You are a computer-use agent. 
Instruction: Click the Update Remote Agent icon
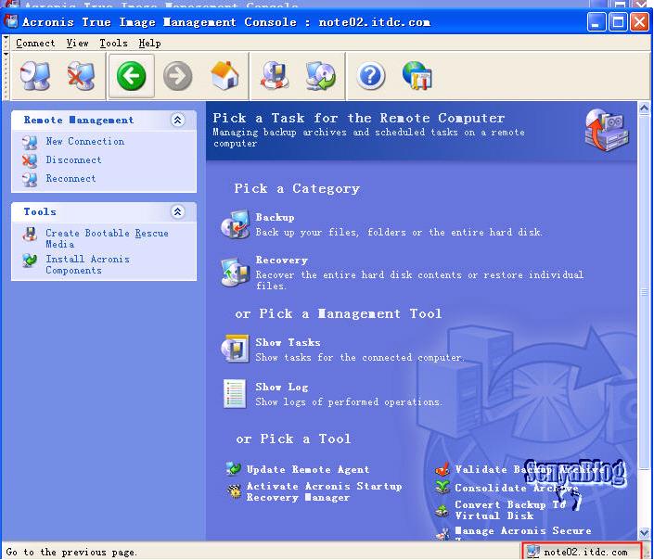coord(234,469)
